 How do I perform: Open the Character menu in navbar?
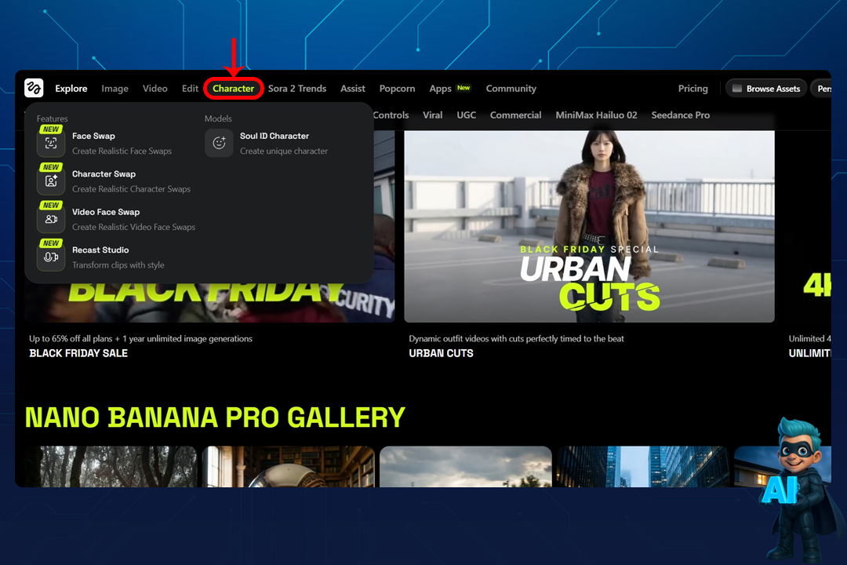pos(233,89)
